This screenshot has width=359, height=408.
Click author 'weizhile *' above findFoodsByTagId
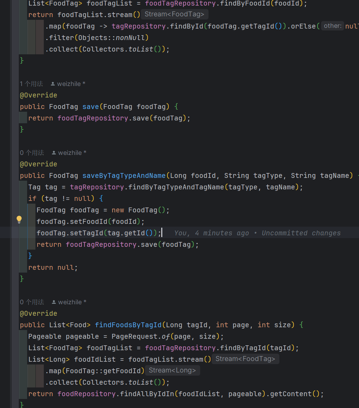(72, 302)
